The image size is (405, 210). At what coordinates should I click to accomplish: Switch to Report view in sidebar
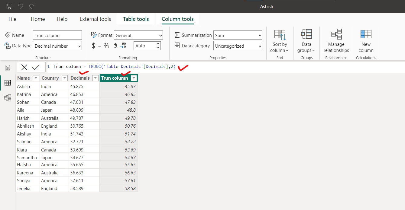(x=8, y=68)
